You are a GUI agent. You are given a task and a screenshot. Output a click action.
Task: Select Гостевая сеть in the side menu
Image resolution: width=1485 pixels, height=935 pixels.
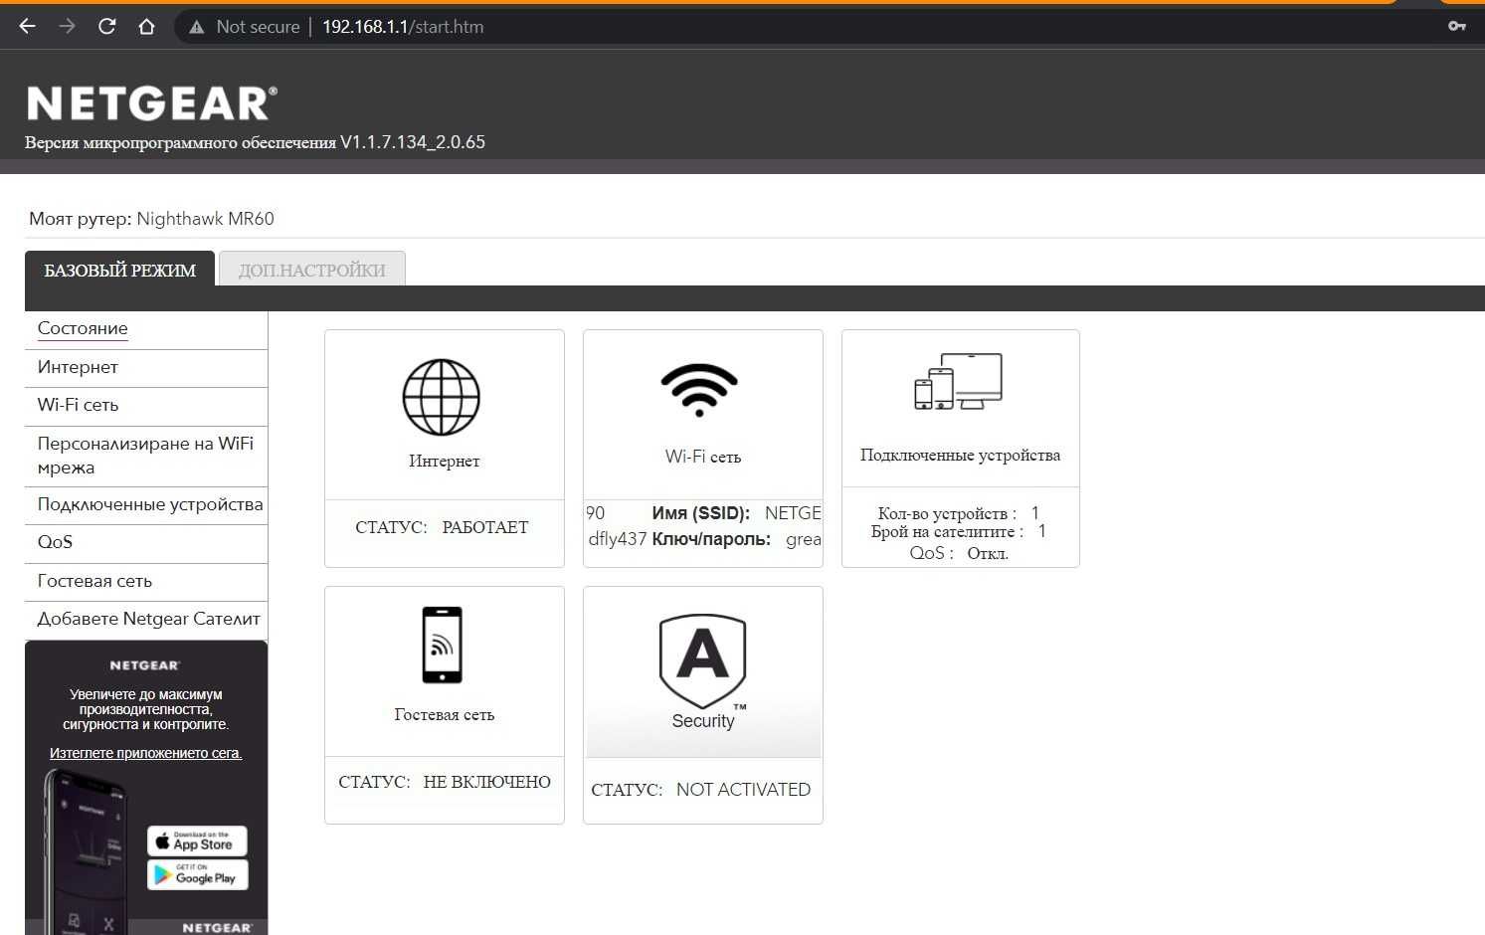[94, 581]
